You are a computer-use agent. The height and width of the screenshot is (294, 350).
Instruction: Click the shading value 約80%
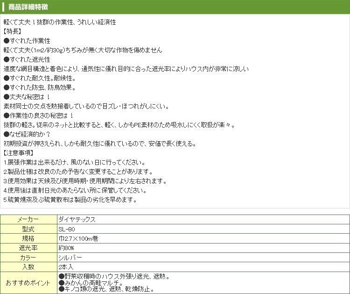click(66, 248)
